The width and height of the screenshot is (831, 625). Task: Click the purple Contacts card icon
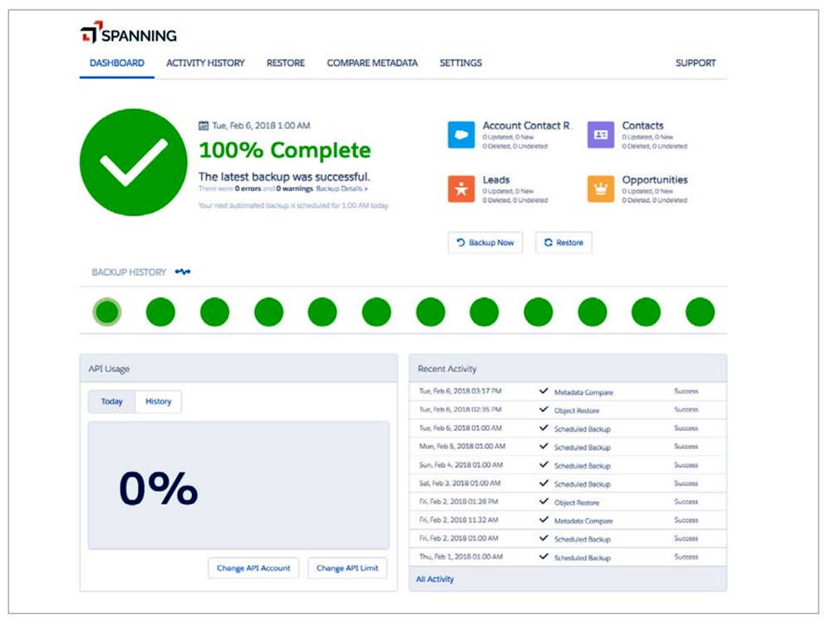pos(601,134)
